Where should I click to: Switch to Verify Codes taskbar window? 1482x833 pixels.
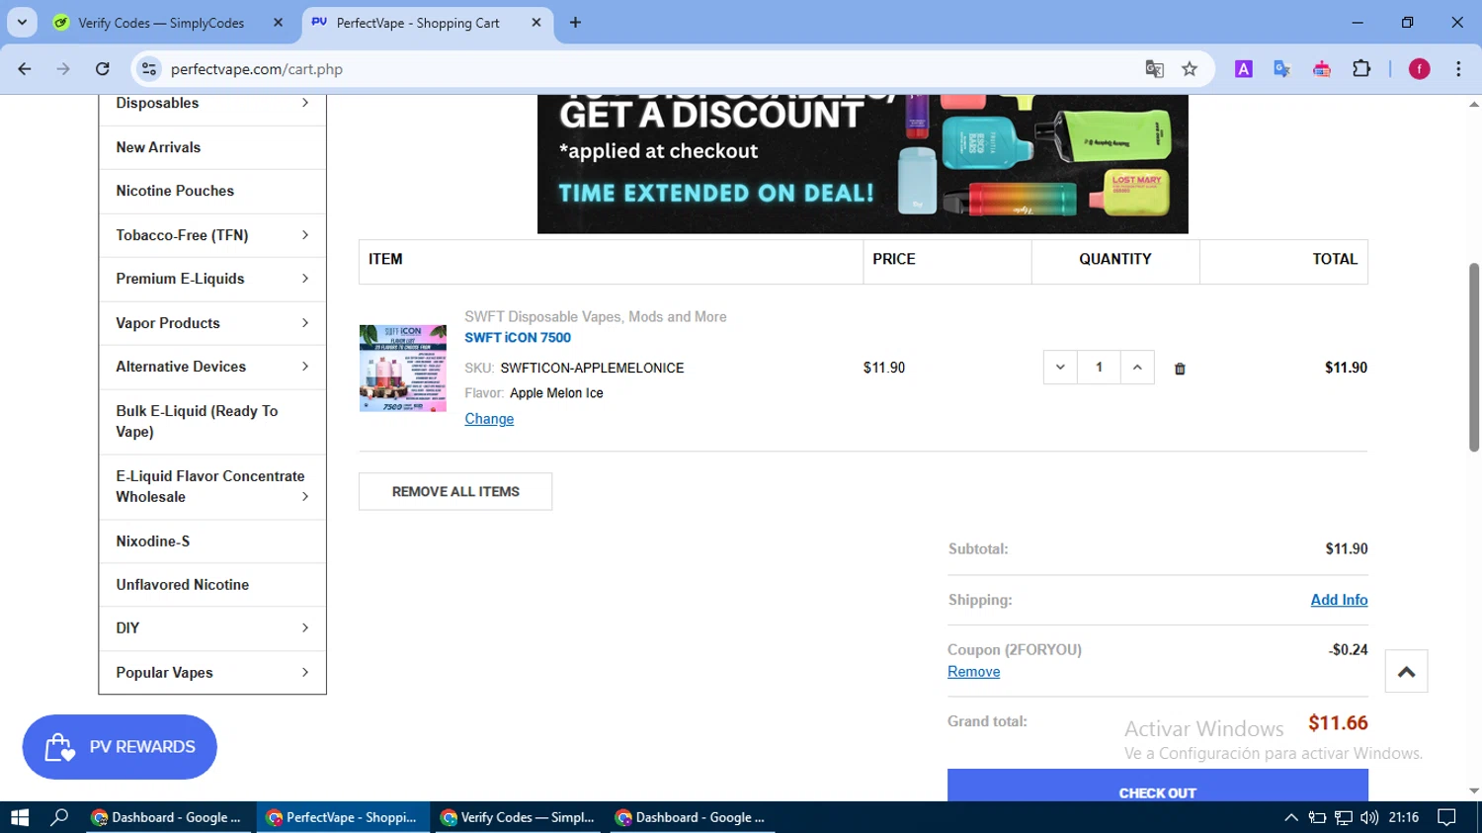pyautogui.click(x=518, y=817)
